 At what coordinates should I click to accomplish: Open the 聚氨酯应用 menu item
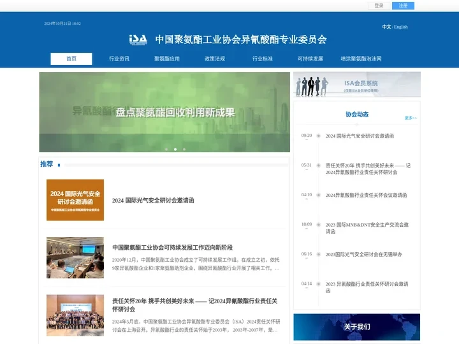pos(167,59)
